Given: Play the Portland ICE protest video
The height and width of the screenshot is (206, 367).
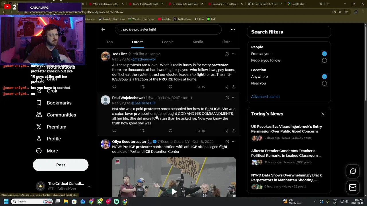Looking at the screenshot, I should coord(174,191).
